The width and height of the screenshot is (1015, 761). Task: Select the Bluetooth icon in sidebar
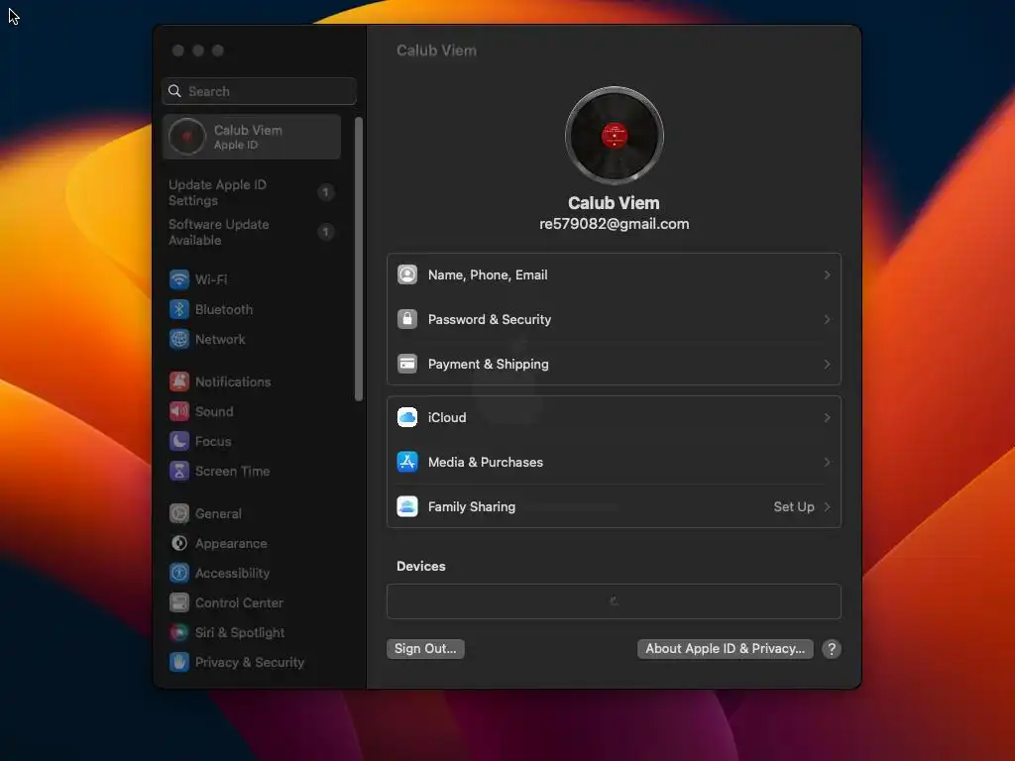tap(179, 309)
